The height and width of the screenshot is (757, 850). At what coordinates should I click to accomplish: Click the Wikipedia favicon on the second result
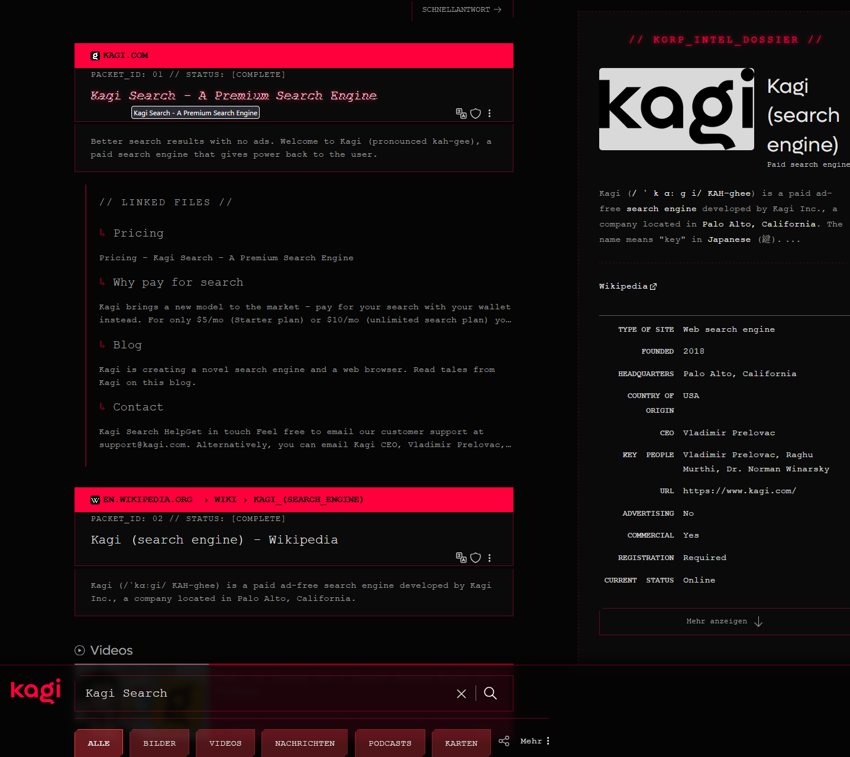click(95, 500)
